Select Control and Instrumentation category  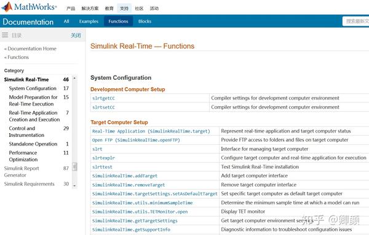tap(26, 132)
